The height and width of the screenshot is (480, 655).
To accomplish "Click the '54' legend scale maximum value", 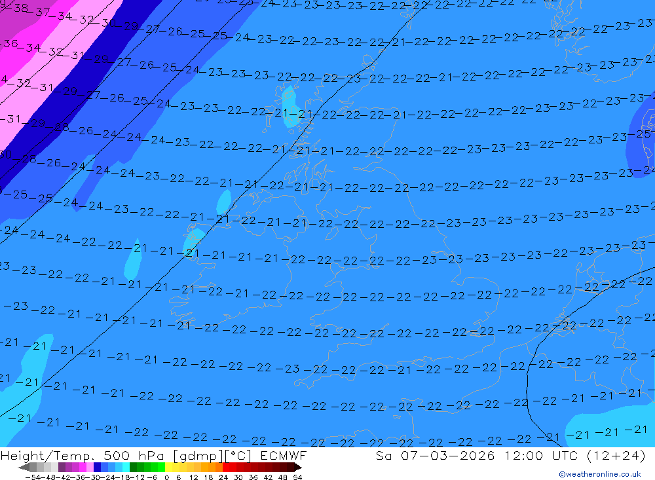I will click(x=297, y=477).
